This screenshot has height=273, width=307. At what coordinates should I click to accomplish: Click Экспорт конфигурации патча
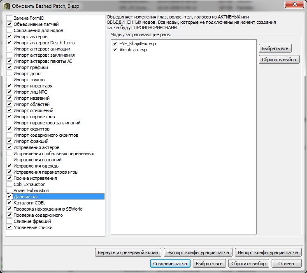[198, 252]
